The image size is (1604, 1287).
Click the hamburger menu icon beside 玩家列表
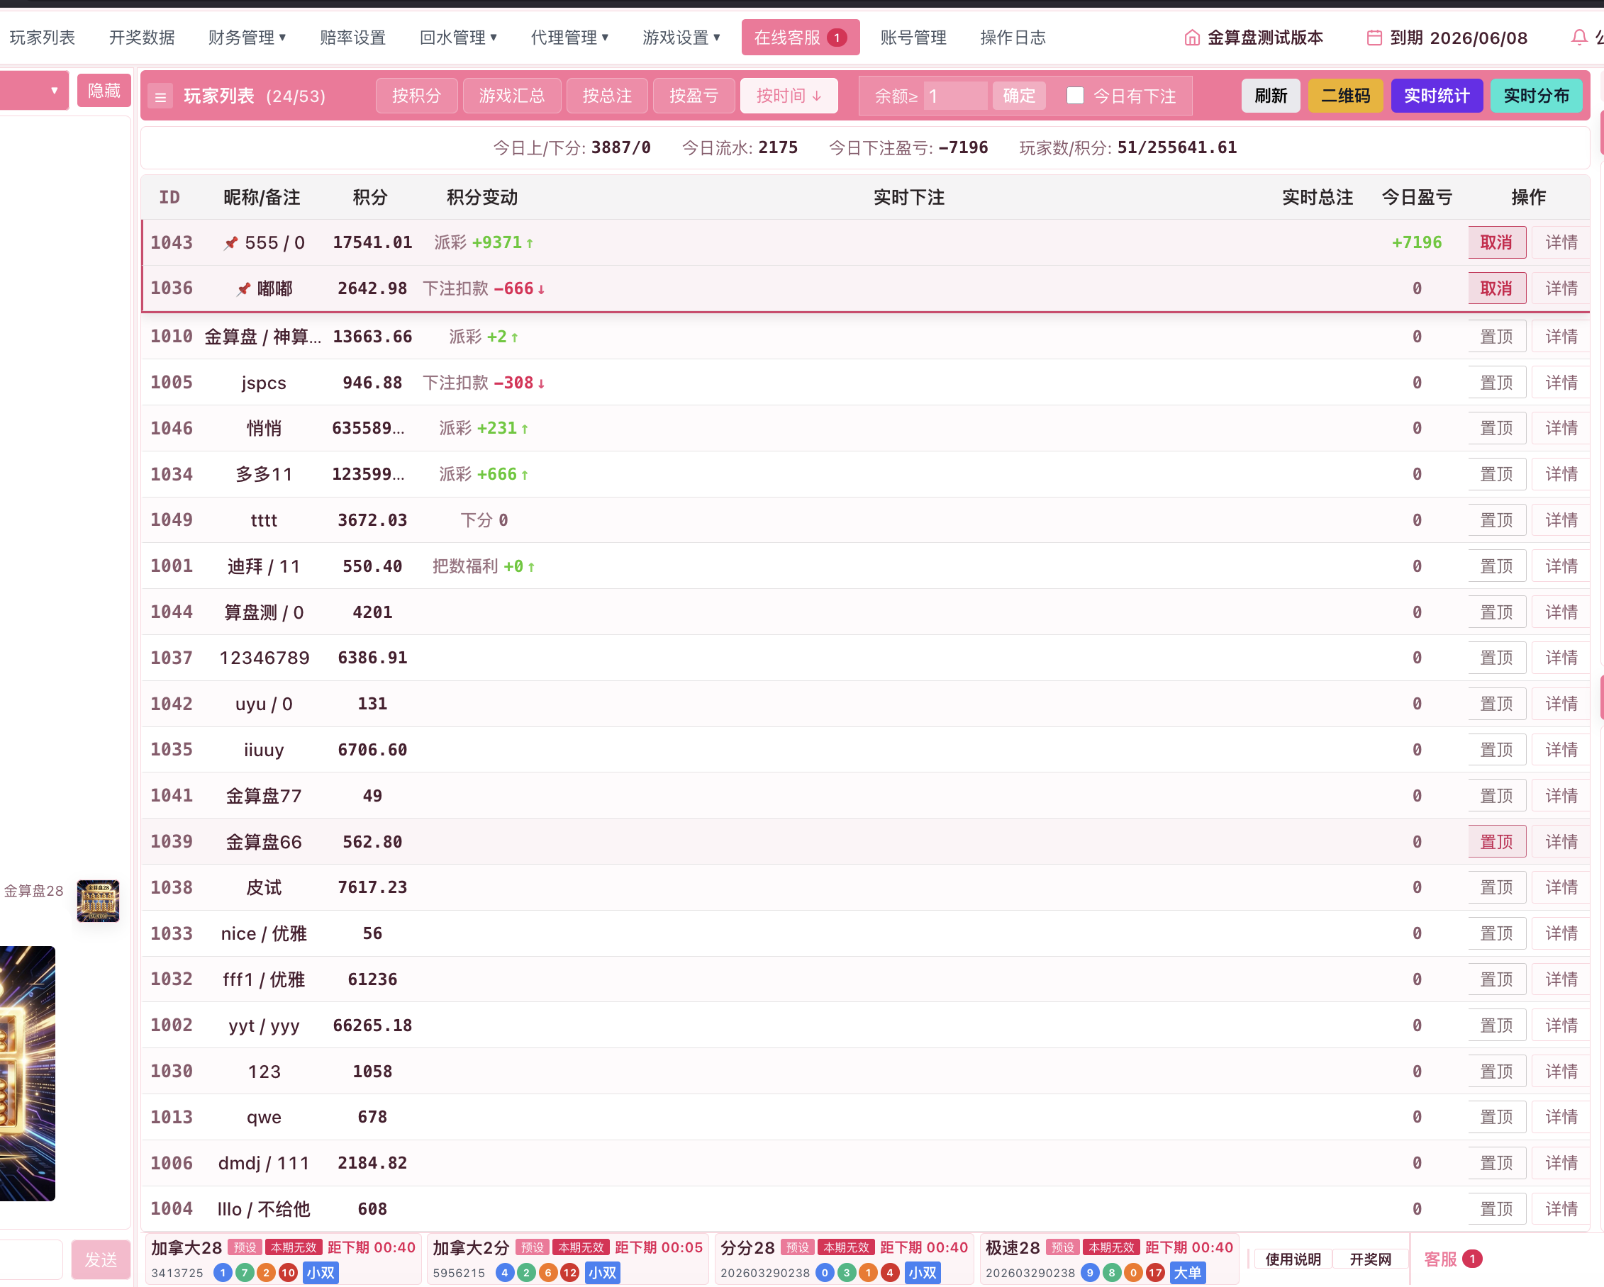click(x=160, y=96)
